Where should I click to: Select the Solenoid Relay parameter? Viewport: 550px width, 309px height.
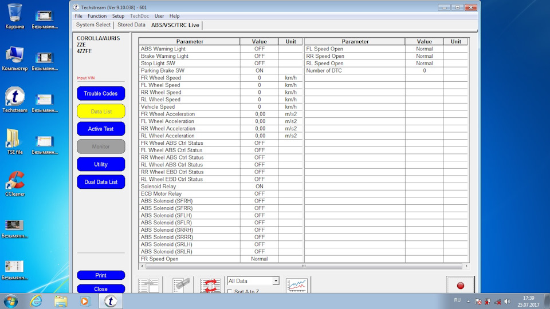click(x=158, y=187)
